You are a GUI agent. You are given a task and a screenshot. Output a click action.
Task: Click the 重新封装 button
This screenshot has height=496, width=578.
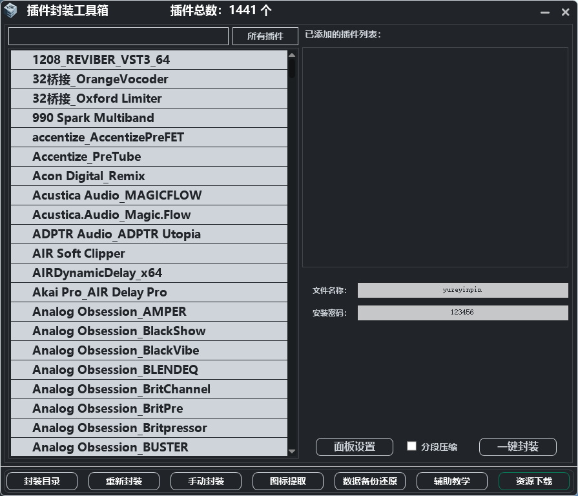[124, 481]
